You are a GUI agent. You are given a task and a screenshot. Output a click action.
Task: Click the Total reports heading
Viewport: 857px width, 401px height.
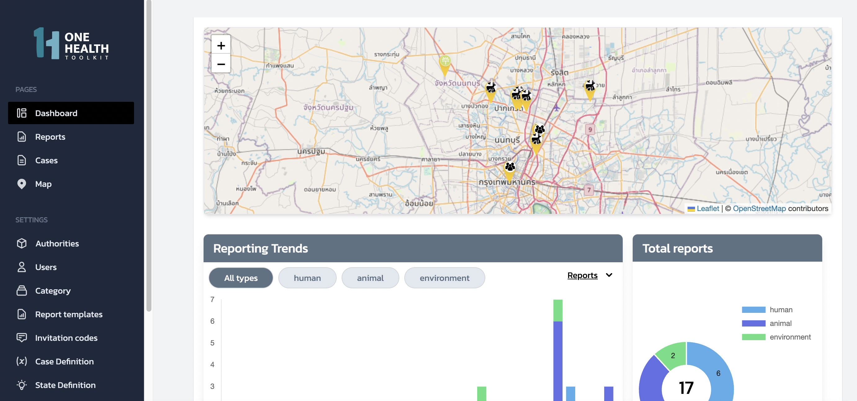coord(677,248)
